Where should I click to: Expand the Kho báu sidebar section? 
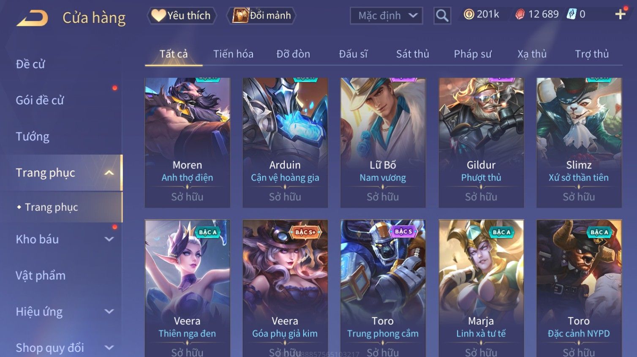coord(109,239)
